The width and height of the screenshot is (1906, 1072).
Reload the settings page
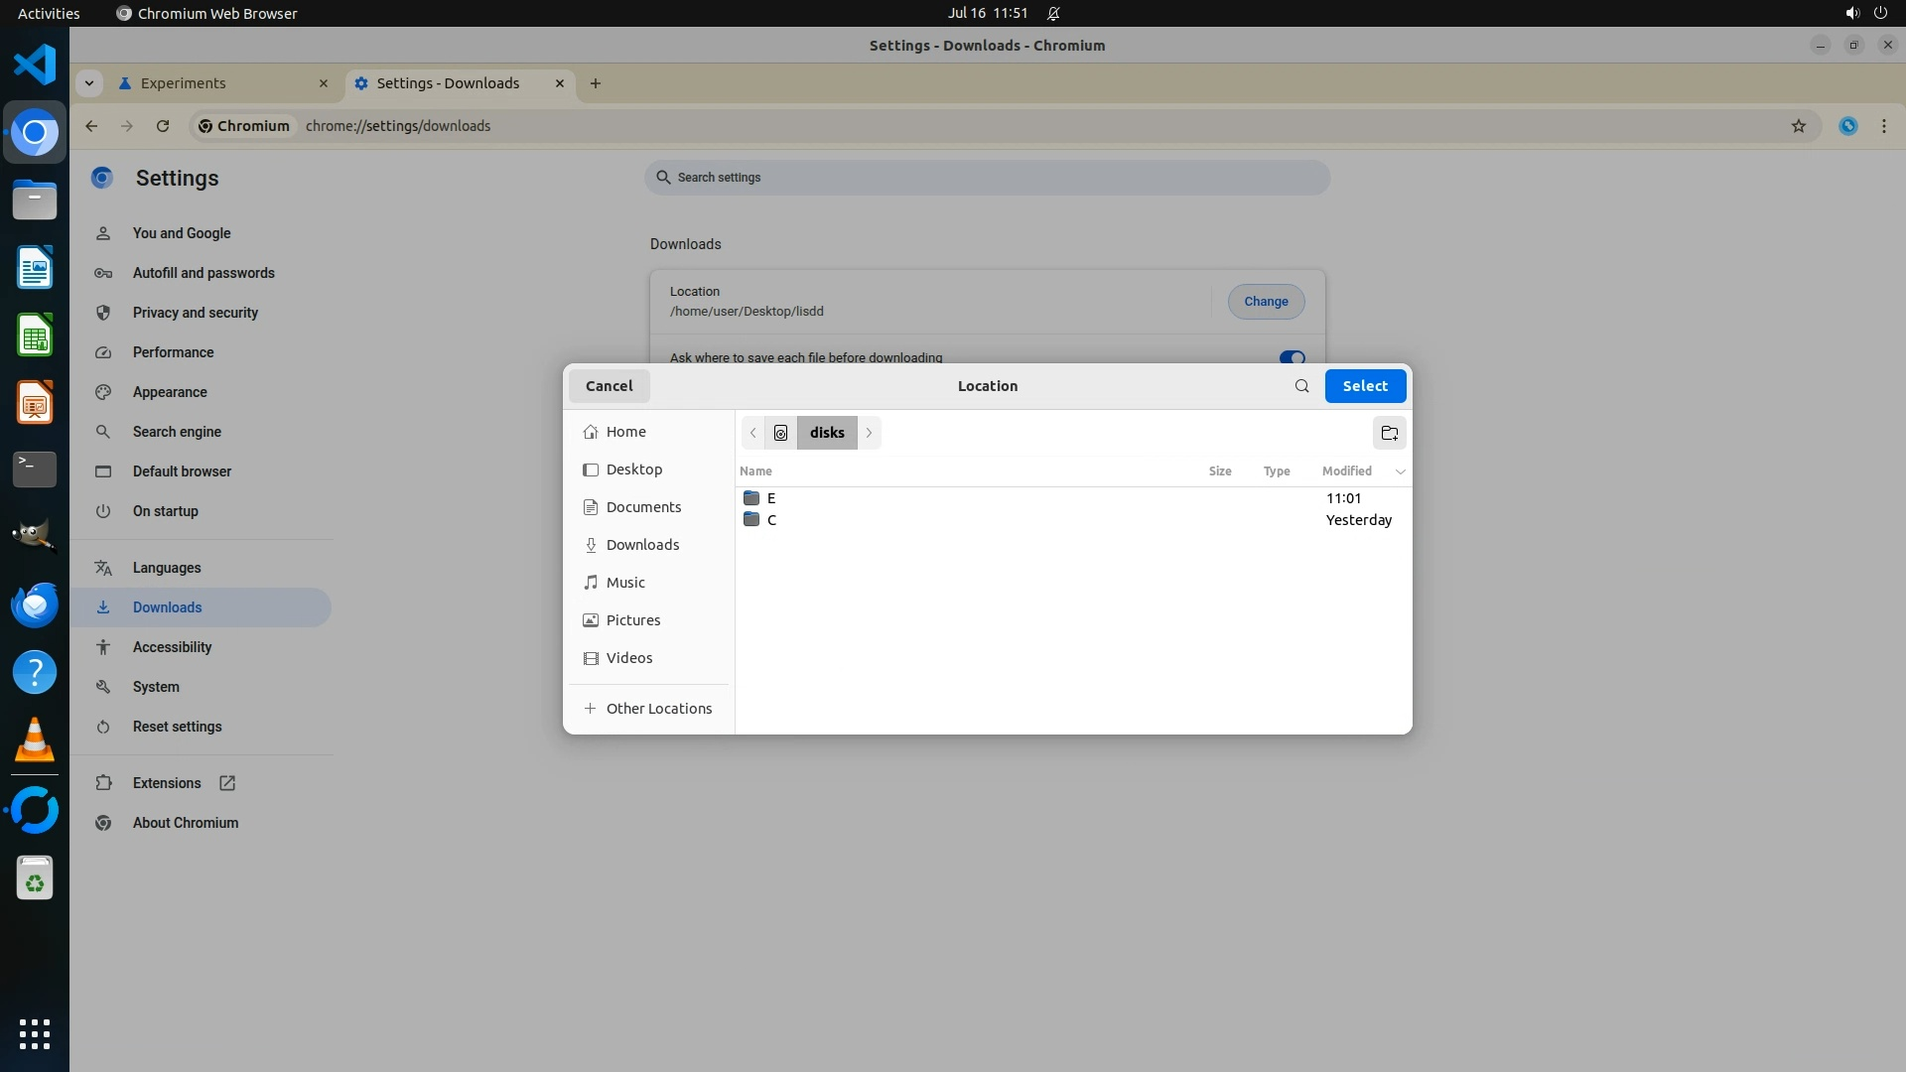[x=163, y=126]
